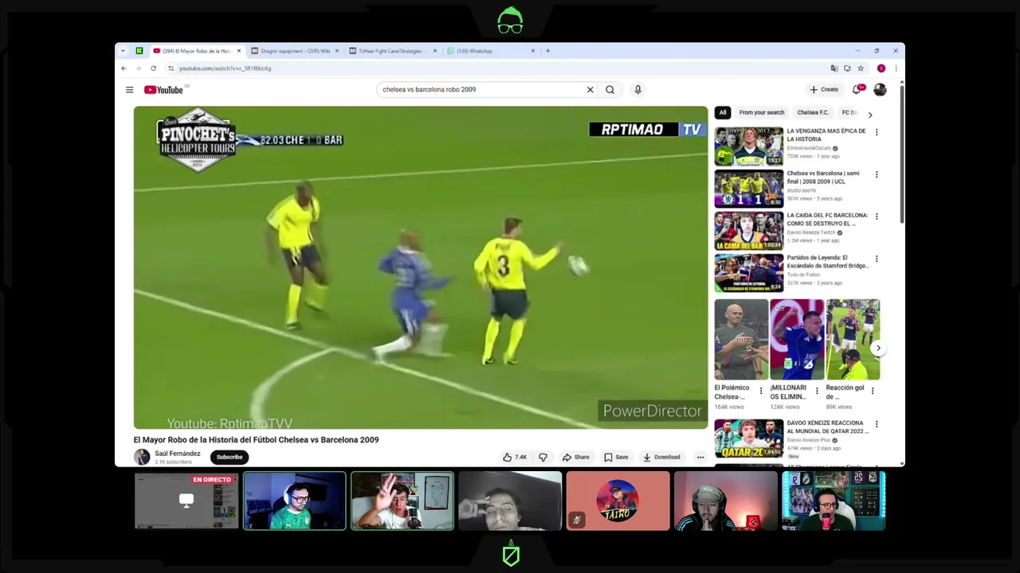Select the All filter chip
1020x573 pixels.
pos(723,112)
